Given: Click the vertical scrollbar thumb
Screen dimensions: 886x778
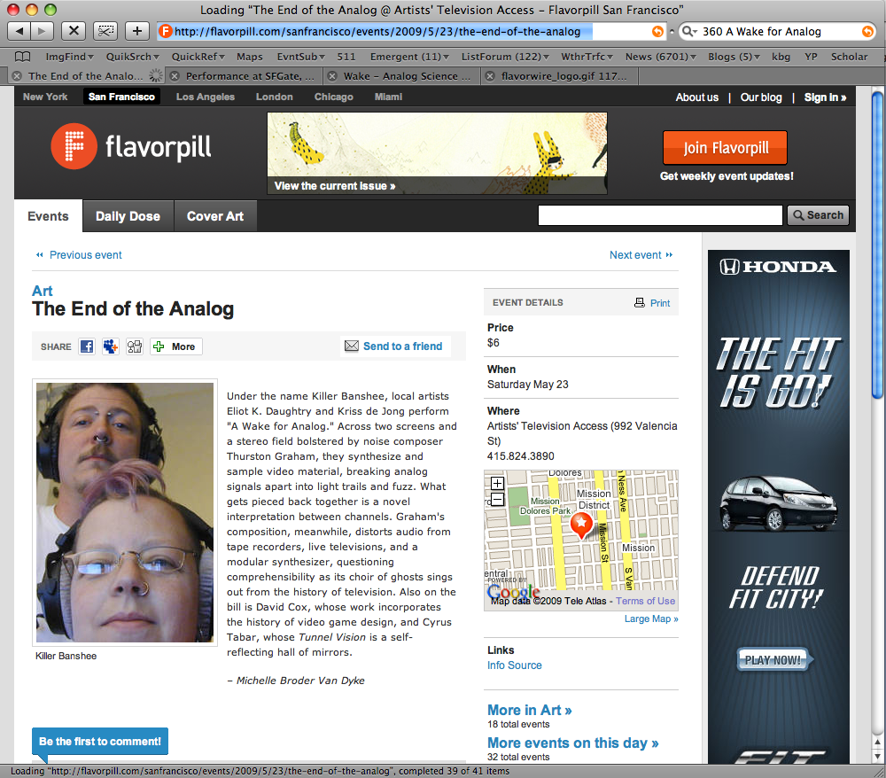Looking at the screenshot, I should pyautogui.click(x=877, y=245).
